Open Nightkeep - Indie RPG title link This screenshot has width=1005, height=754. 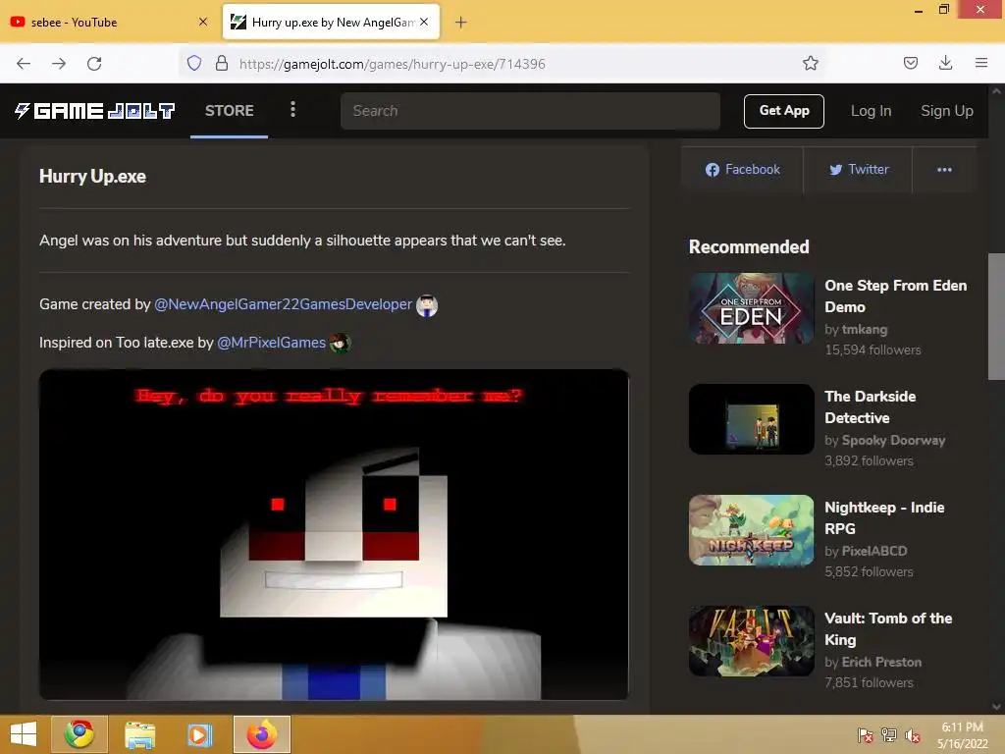884,518
